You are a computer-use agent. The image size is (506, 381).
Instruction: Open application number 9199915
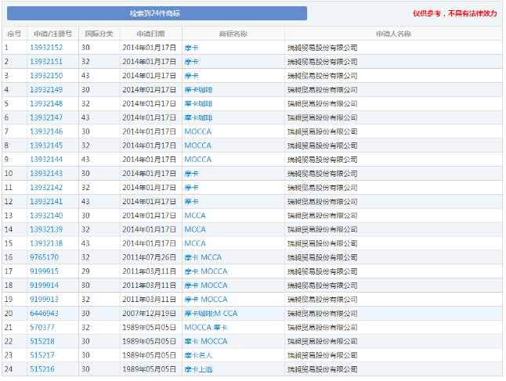coord(44,271)
